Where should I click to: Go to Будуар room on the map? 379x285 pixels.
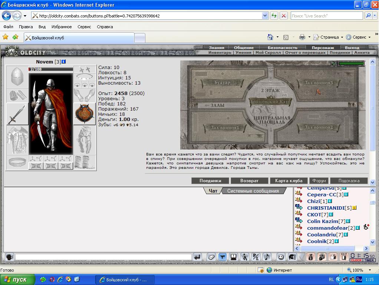(x=222, y=82)
